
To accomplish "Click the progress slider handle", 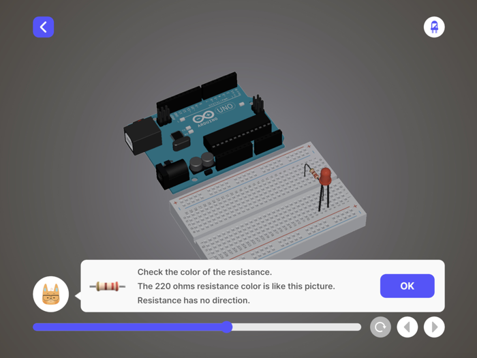I will pyautogui.click(x=226, y=327).
